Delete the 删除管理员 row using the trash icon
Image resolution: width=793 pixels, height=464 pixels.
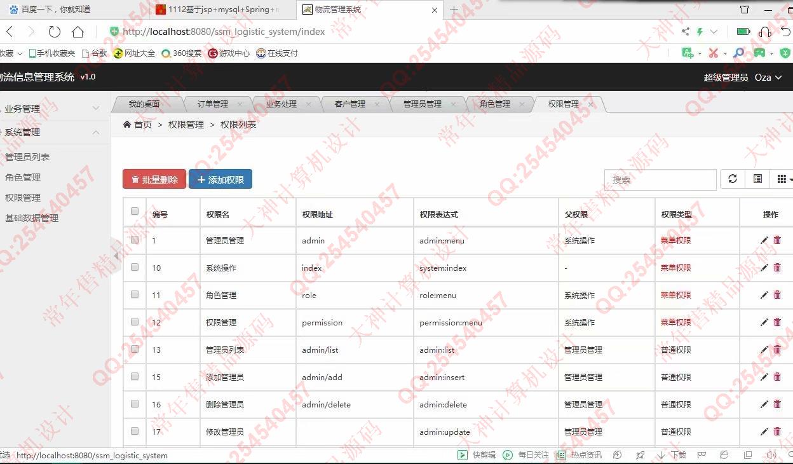[x=777, y=404]
